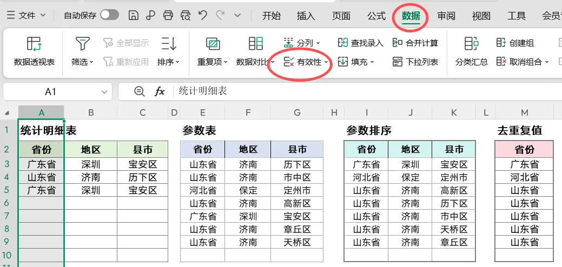Click the 重新应用 button
562x267 pixels.
(x=126, y=62)
